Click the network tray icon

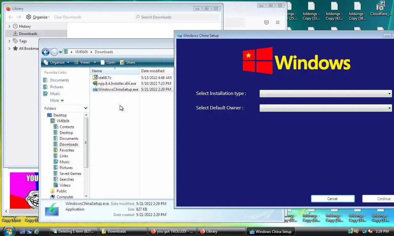click(x=364, y=231)
